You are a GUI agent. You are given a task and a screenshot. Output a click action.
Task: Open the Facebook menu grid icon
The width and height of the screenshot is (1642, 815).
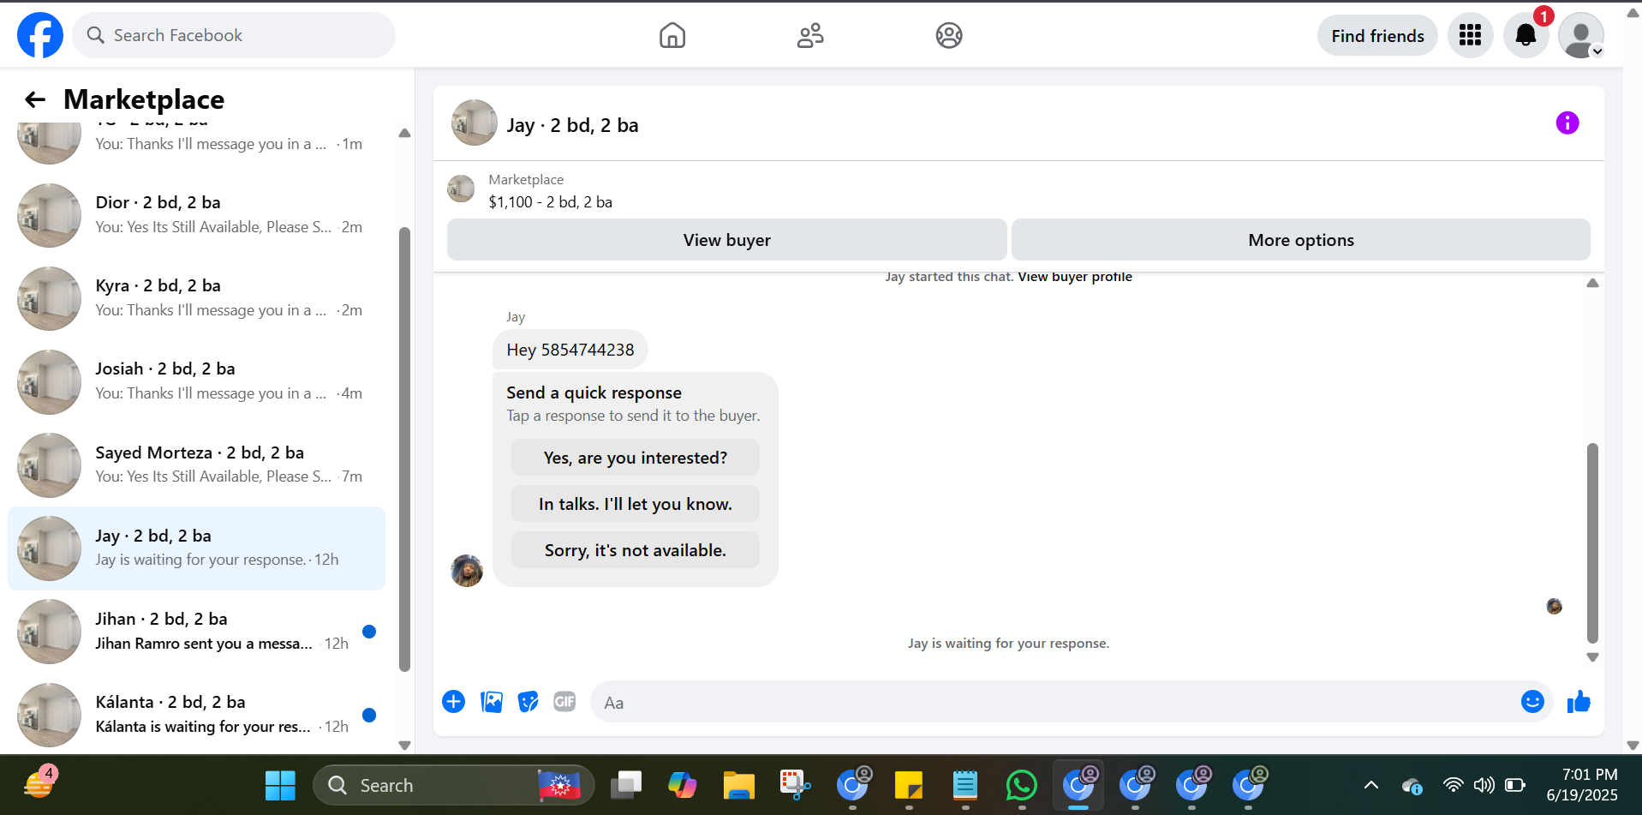1471,35
